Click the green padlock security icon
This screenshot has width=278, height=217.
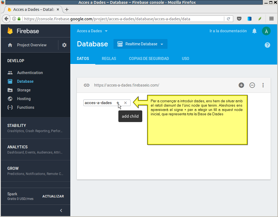point(19,19)
